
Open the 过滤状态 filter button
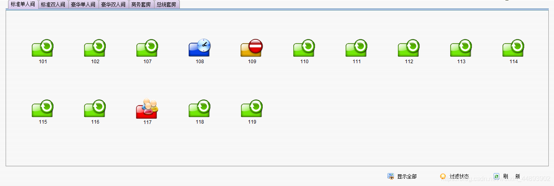click(455, 176)
